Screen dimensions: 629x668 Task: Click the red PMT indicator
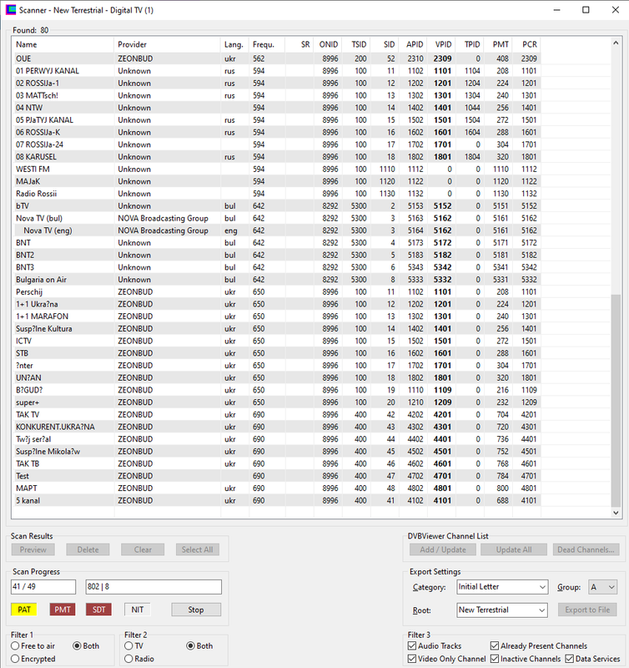click(62, 610)
